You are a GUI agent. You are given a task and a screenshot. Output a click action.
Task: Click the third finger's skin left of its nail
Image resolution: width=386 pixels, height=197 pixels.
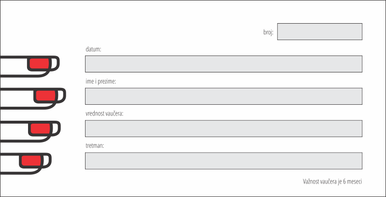[14, 131]
